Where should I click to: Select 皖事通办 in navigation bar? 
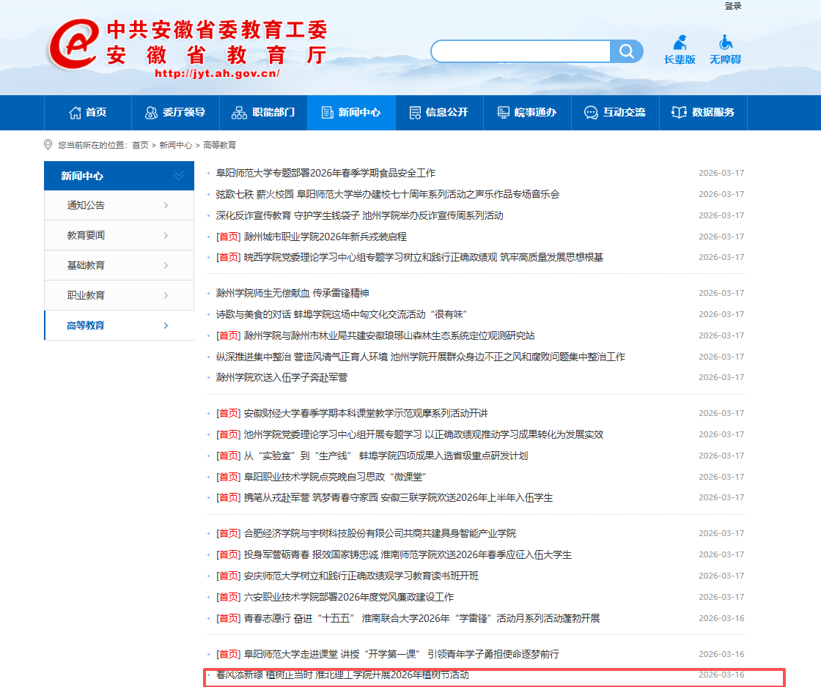point(526,113)
